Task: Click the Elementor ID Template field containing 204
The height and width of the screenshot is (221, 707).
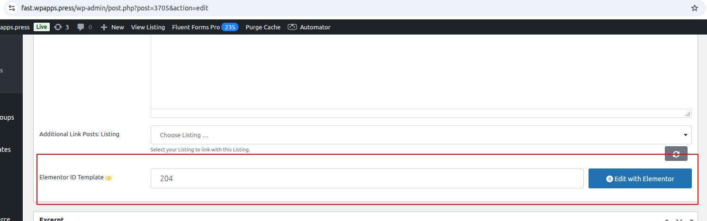Action: coord(367,178)
